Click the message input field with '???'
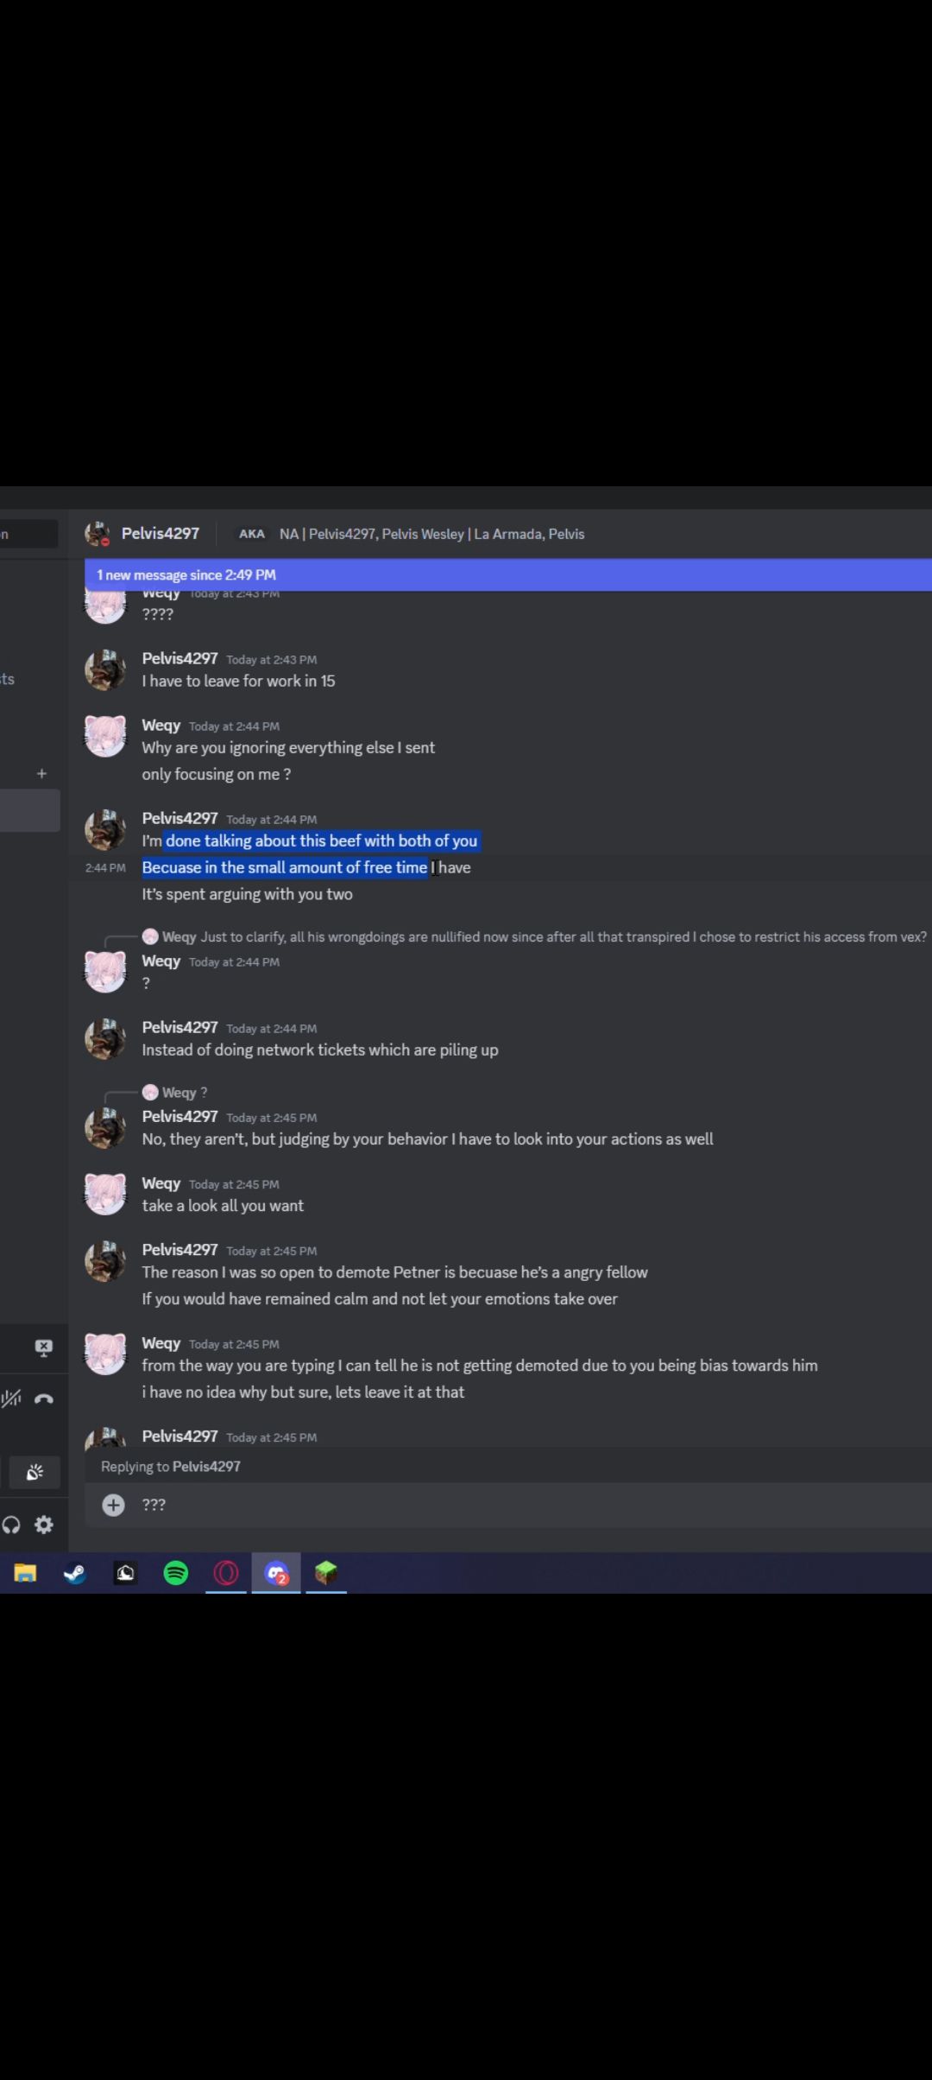This screenshot has height=2080, width=932. [x=518, y=1506]
